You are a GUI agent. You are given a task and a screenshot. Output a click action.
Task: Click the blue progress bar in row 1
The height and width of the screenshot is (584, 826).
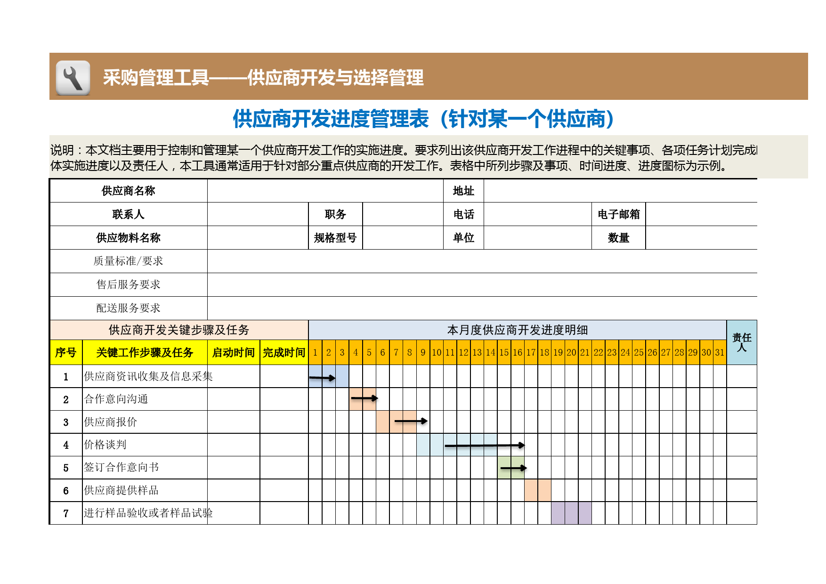click(x=329, y=376)
